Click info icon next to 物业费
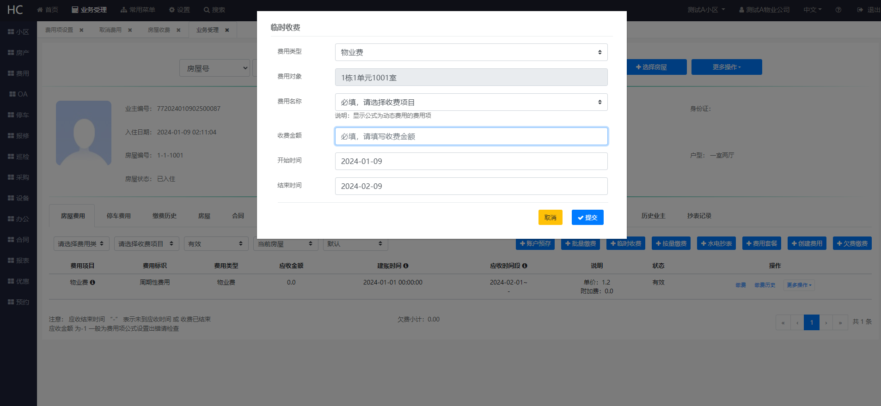 tap(92, 282)
